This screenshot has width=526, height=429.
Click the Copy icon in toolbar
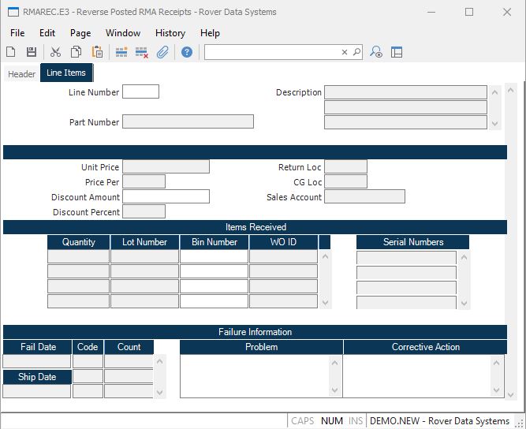(x=76, y=52)
